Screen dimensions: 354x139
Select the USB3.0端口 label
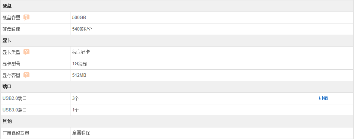[x=15, y=110]
